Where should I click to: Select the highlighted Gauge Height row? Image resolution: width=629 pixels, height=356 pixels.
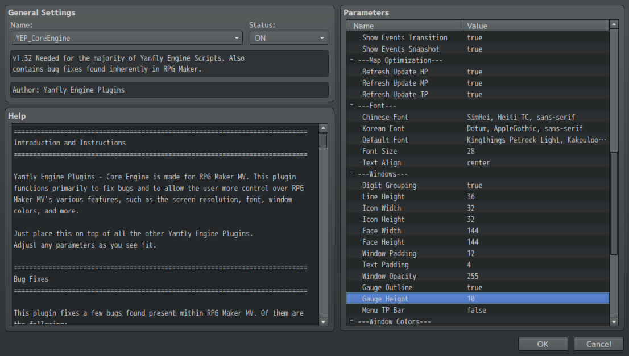tap(477, 299)
